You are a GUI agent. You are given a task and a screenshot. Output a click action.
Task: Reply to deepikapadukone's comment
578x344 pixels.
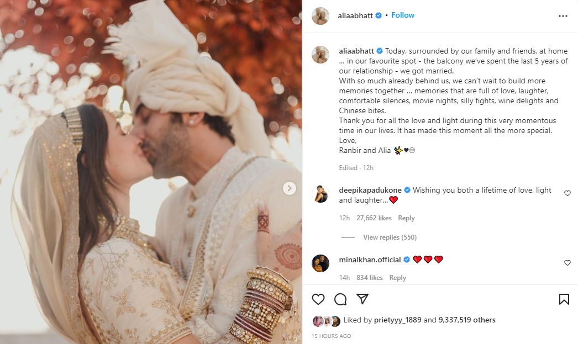(x=406, y=218)
